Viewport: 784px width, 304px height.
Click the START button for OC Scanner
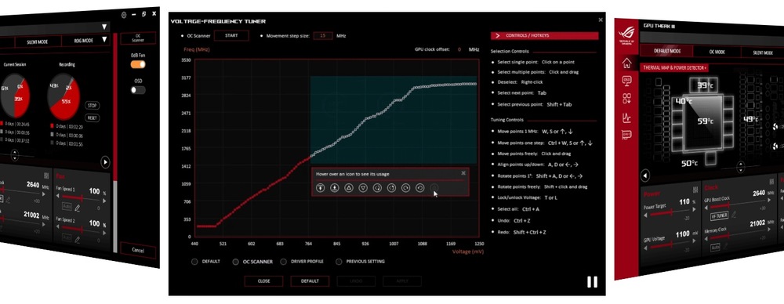coord(231,35)
